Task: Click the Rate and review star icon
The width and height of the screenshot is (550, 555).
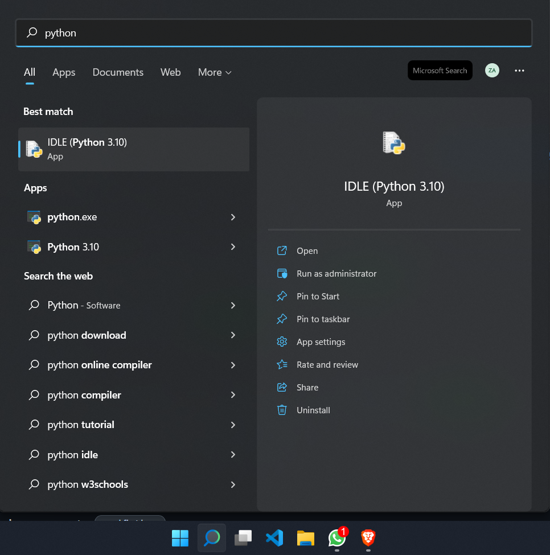Action: point(282,364)
